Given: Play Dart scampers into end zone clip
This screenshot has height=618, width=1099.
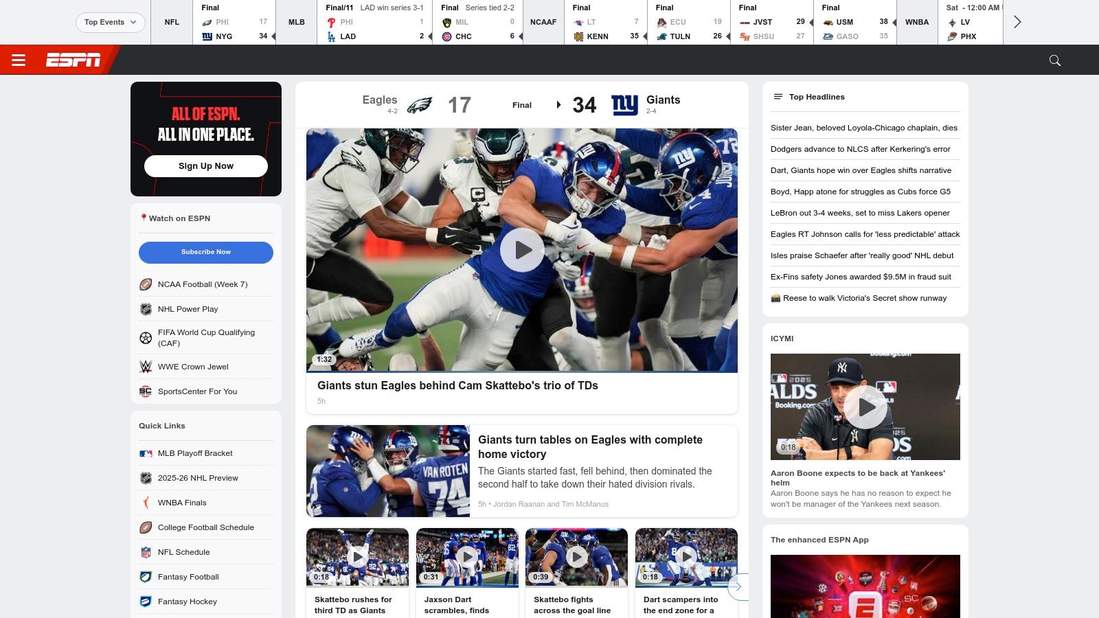Looking at the screenshot, I should (686, 557).
